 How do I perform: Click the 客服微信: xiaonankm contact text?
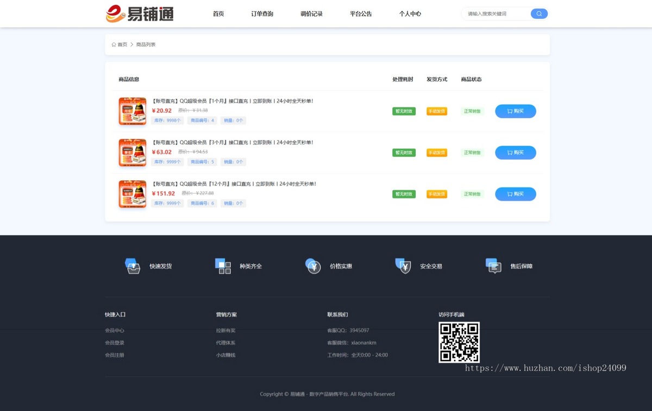(x=352, y=343)
